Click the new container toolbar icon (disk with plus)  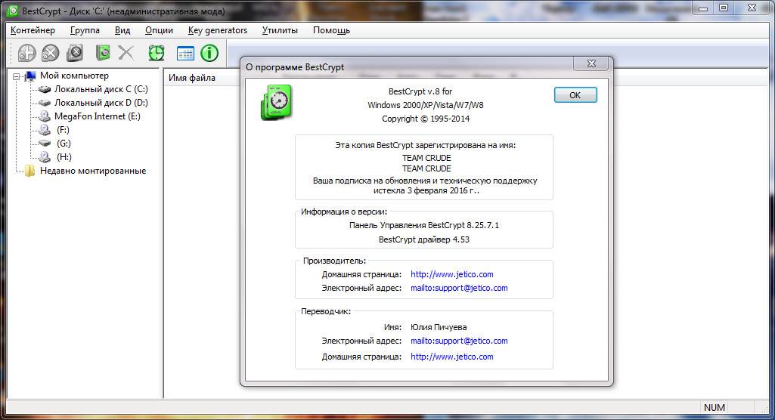point(26,53)
